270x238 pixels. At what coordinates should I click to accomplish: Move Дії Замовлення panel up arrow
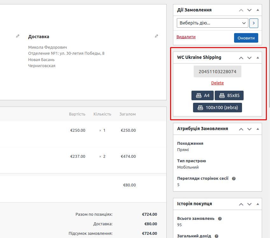coord(241,10)
